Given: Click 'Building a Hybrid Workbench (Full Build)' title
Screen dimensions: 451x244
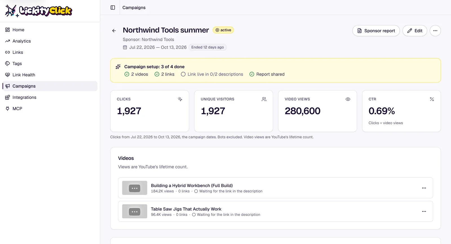Looking at the screenshot, I should 192,185.
